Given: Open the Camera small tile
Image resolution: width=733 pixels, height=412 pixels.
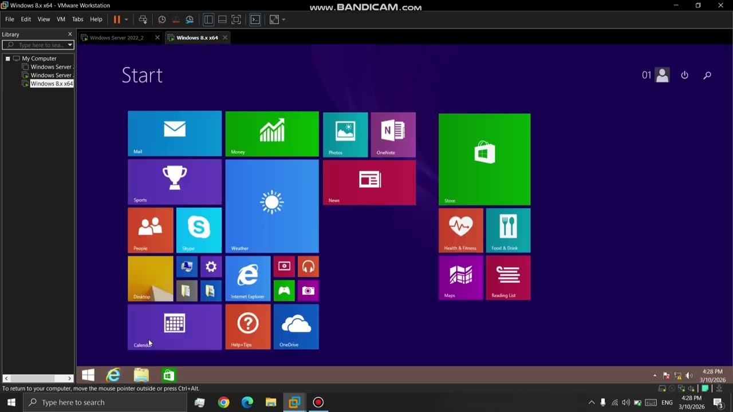Looking at the screenshot, I should click(308, 291).
